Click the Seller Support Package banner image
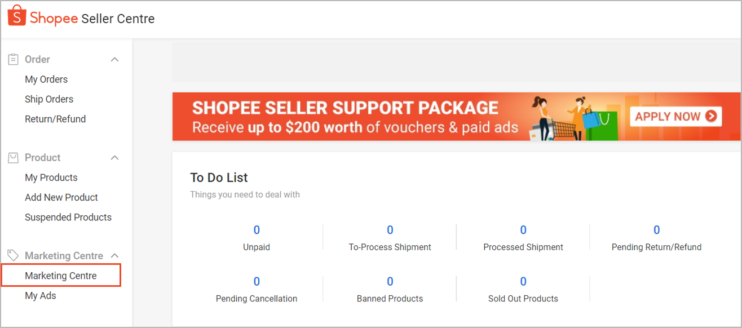 point(395,117)
